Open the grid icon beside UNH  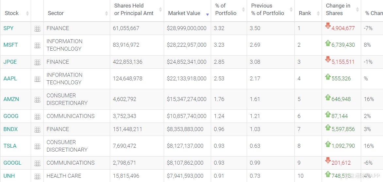[x=38, y=176]
